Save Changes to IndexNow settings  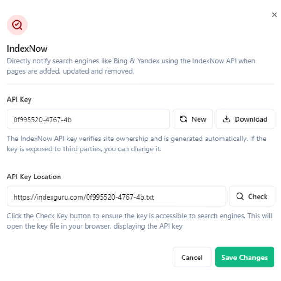pyautogui.click(x=245, y=257)
